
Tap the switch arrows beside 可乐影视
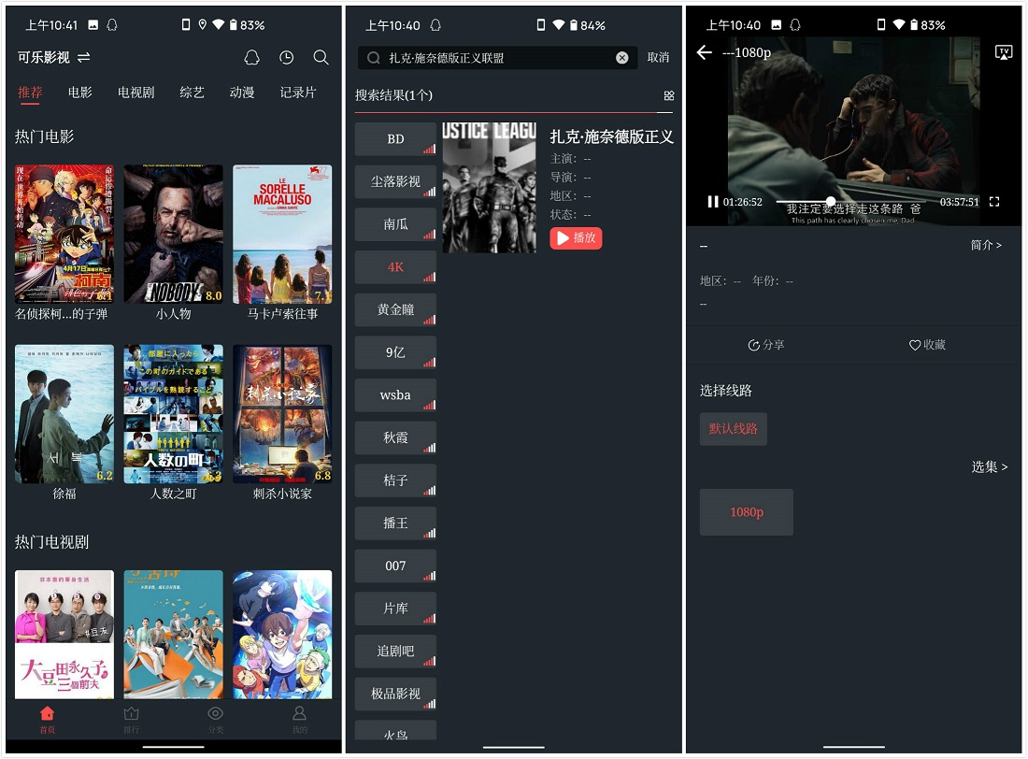click(84, 58)
